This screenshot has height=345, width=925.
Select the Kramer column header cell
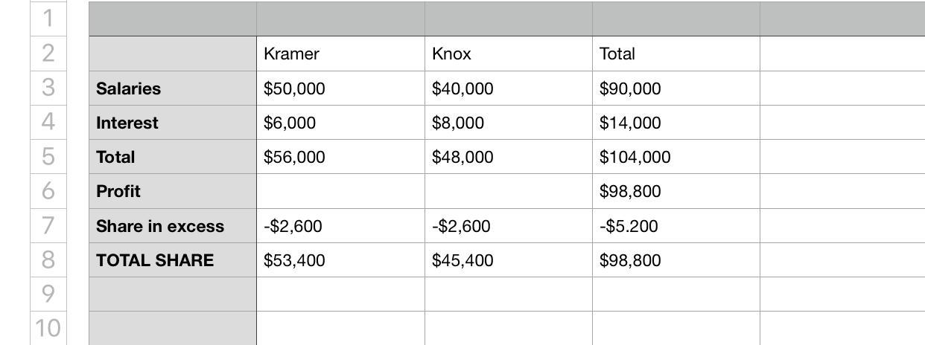pyautogui.click(x=340, y=54)
